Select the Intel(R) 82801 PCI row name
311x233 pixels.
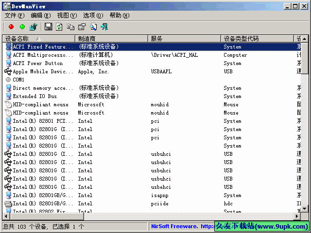pyautogui.click(x=43, y=121)
